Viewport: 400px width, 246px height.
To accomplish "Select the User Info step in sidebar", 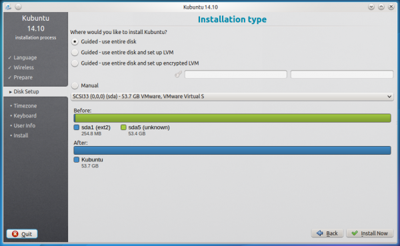I will (24, 125).
